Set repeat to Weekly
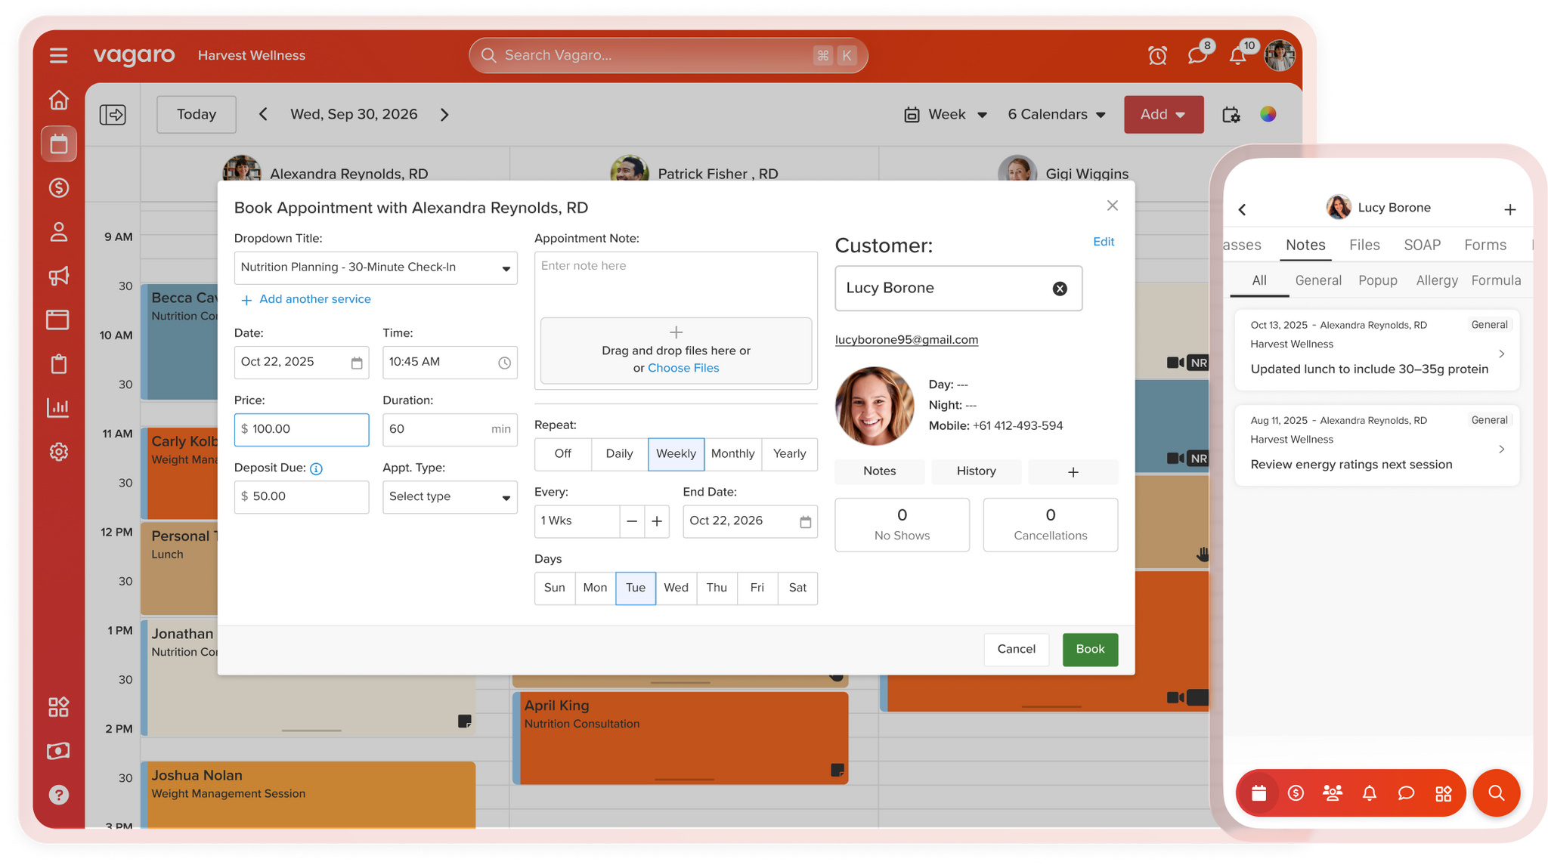The image size is (1548, 865). click(676, 454)
